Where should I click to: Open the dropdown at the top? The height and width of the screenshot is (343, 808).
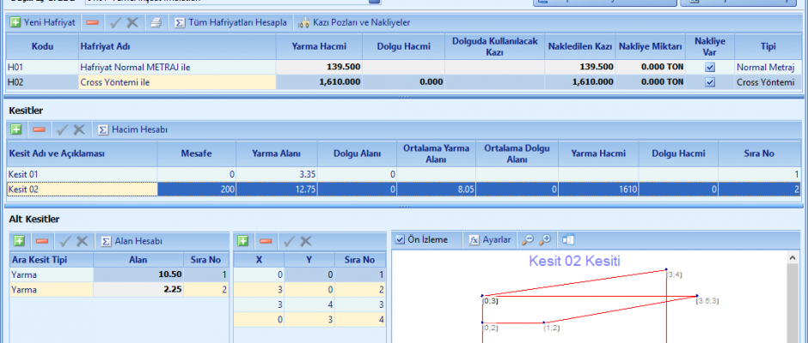point(350,3)
